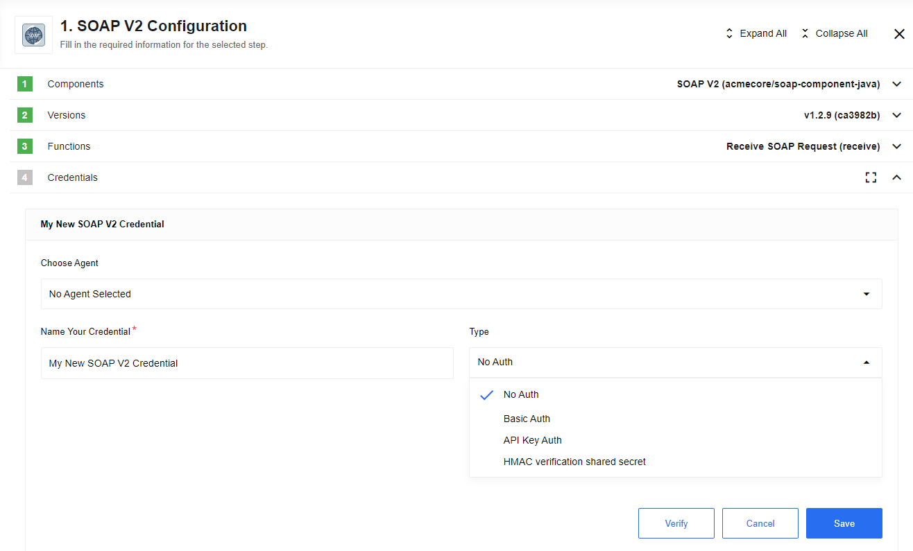Click the Expand All double-arrow icon
Screen dimensions: 913x551
(729, 33)
